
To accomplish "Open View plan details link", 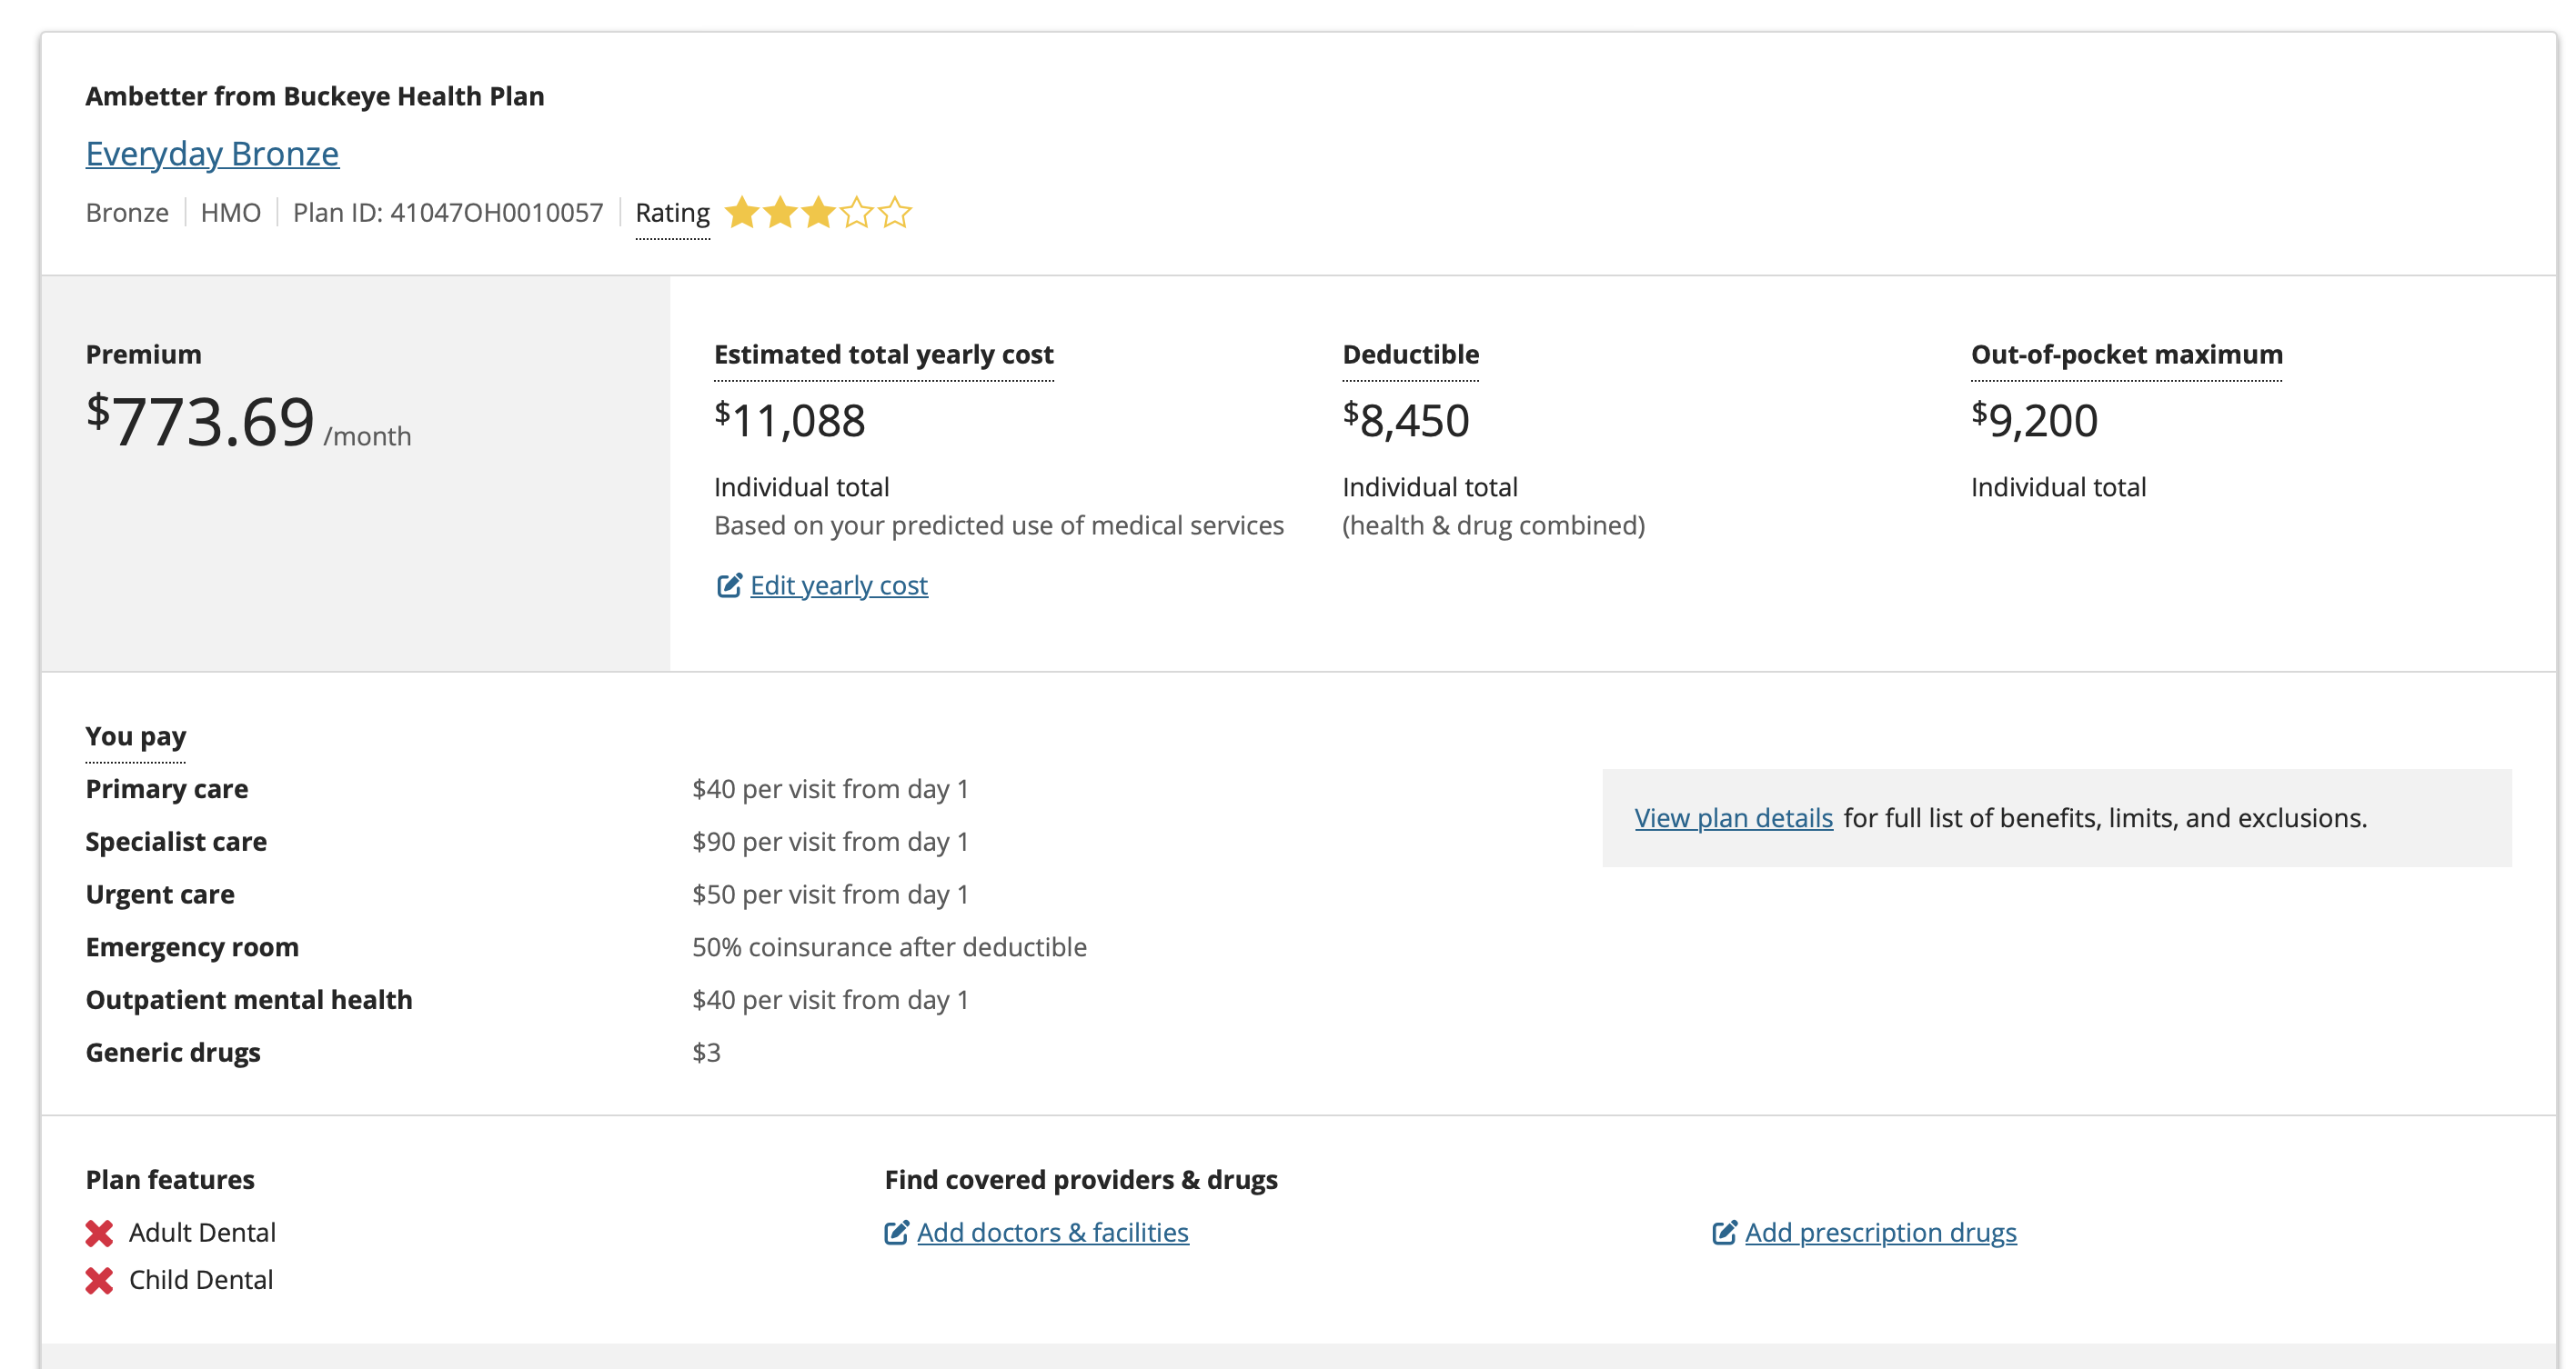I will pyautogui.click(x=1733, y=818).
